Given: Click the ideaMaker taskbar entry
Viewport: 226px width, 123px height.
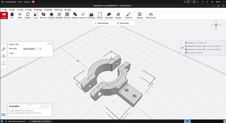Looking at the screenshot, I should pyautogui.click(x=40, y=121).
